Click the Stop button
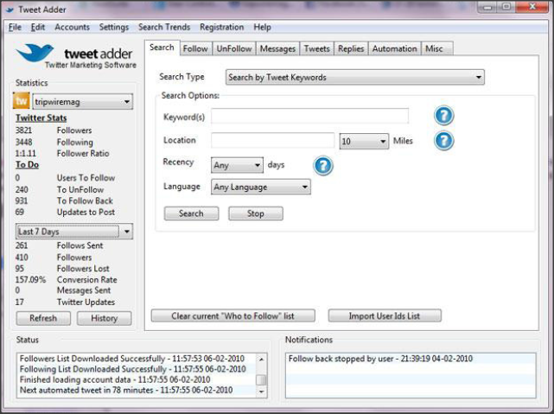554x414 pixels. pos(256,213)
